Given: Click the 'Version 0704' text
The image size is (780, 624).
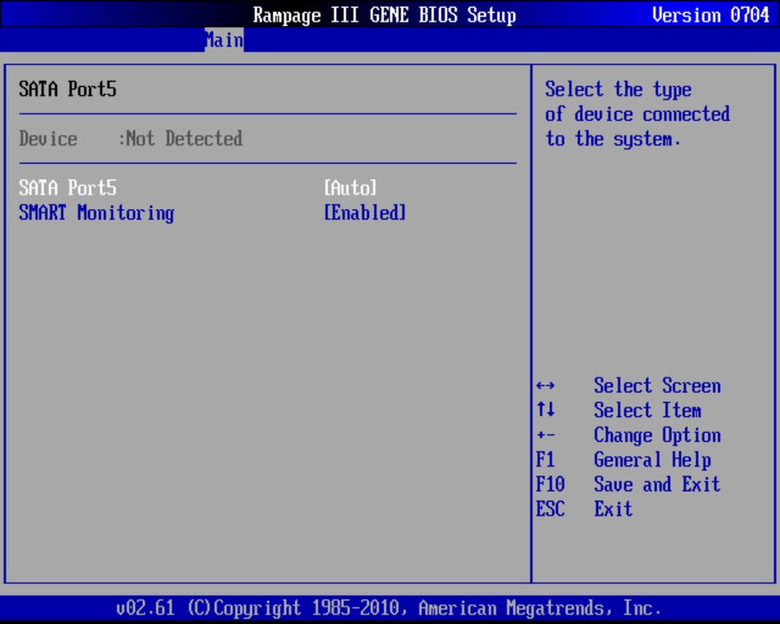Looking at the screenshot, I should point(711,15).
